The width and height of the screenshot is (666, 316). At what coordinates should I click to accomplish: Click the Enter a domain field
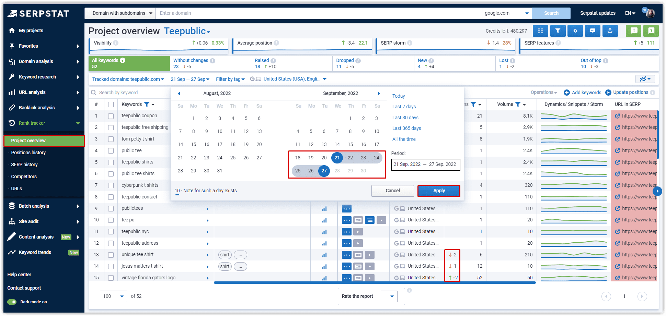(319, 13)
